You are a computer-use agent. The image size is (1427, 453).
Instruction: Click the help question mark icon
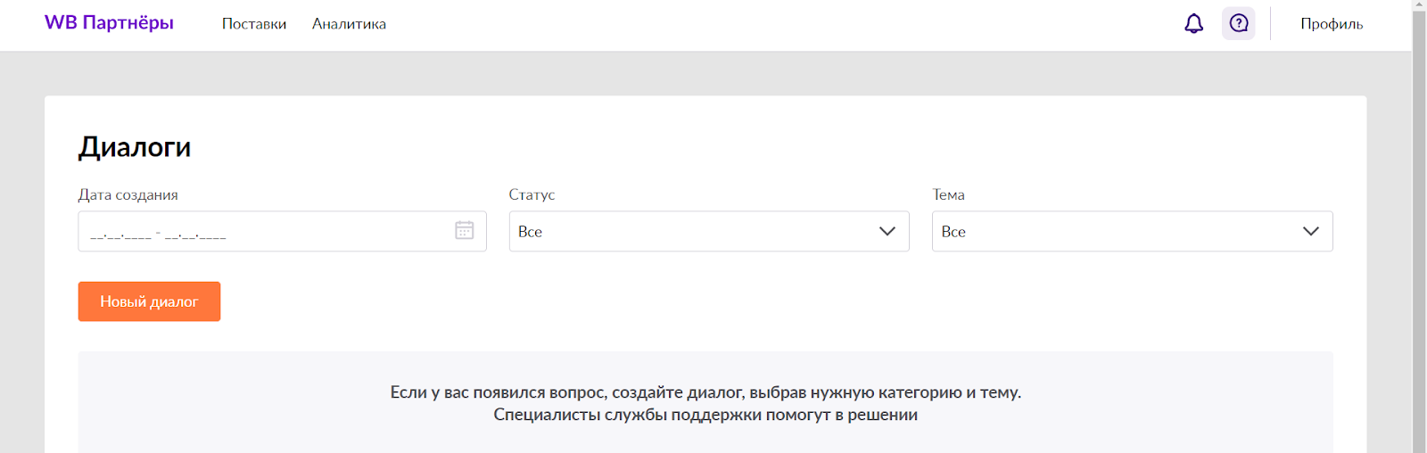click(1239, 24)
